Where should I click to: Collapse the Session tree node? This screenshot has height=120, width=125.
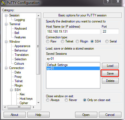tap(6, 15)
